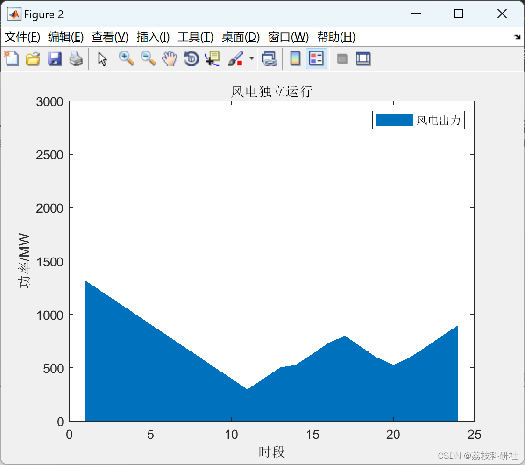Enable the Rotate 3D tool
Screen dimensions: 525x465
[x=191, y=58]
